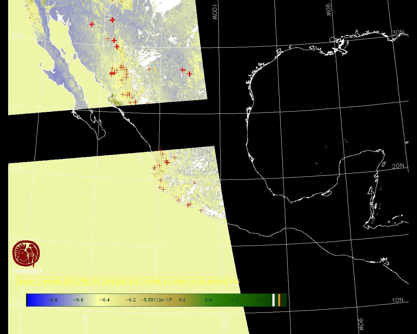Click the CONABIO text below the emblem
The width and height of the screenshot is (417, 334).
coord(27,271)
